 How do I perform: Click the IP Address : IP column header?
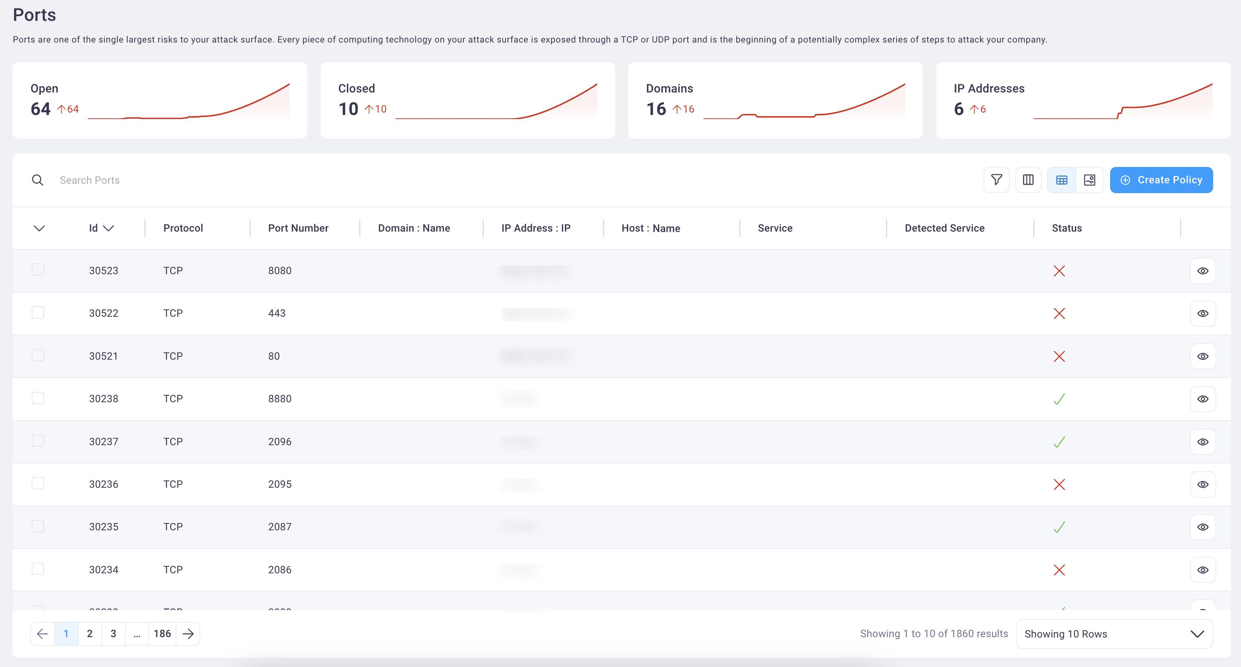[x=536, y=228]
